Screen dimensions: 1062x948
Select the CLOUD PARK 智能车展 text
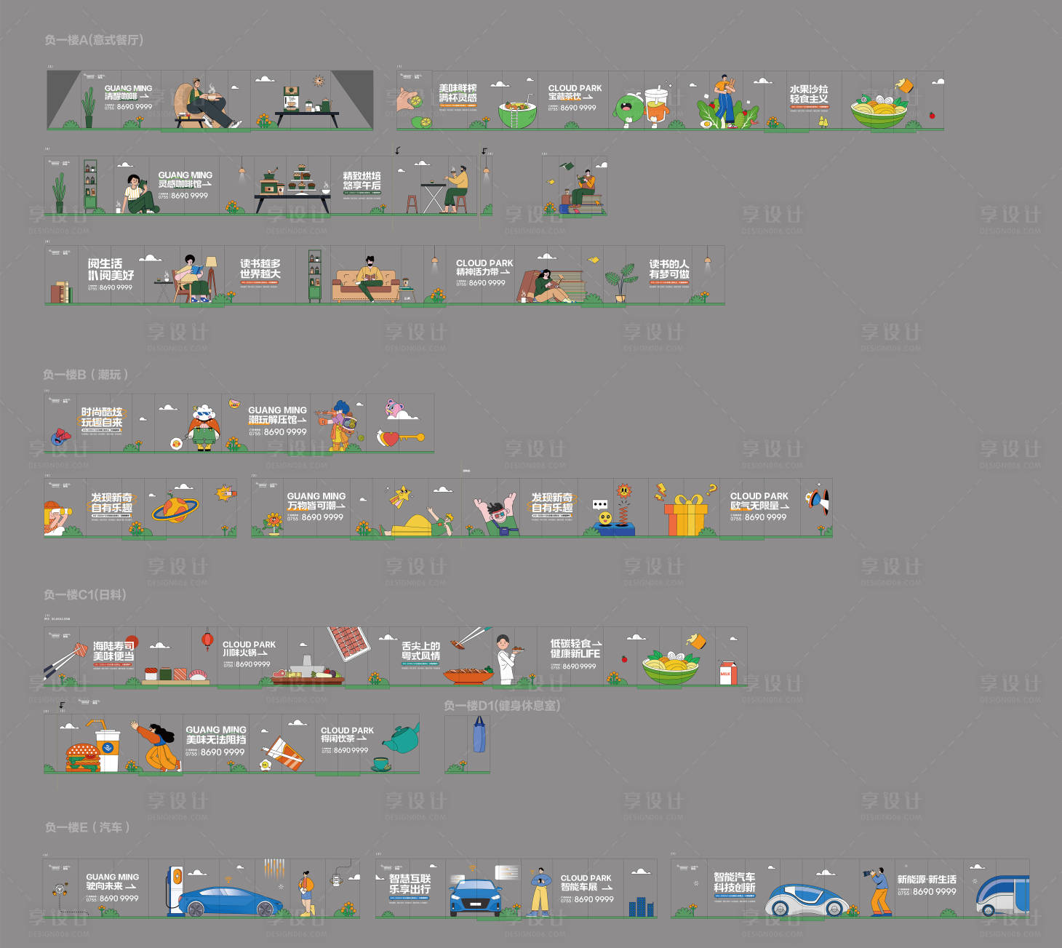(586, 883)
